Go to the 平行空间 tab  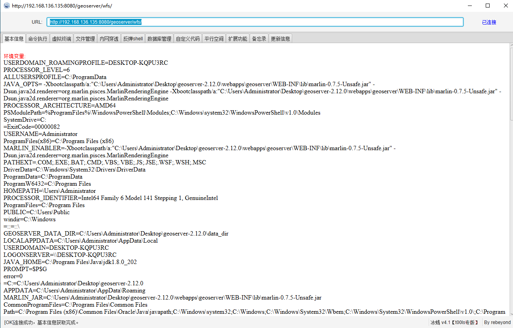coord(214,39)
